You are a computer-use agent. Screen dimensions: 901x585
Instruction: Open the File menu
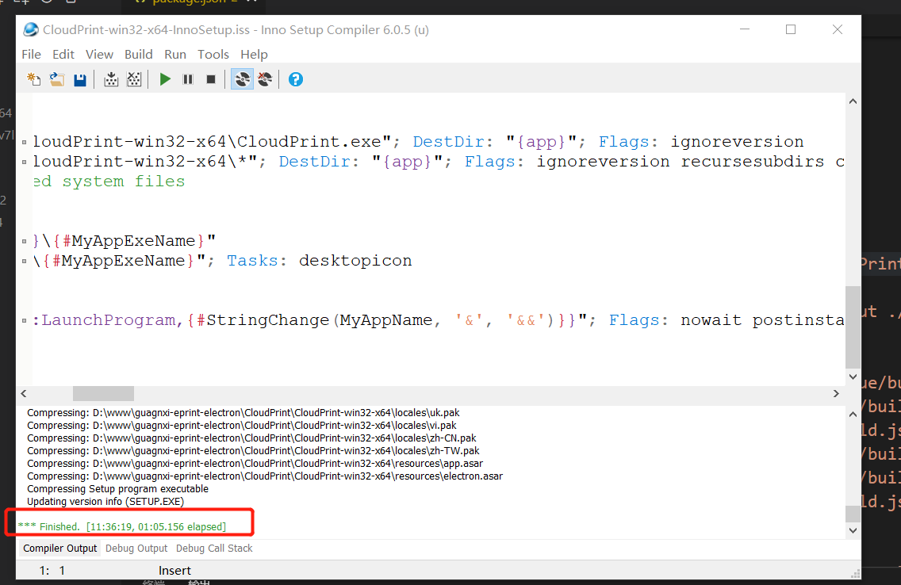pos(31,55)
